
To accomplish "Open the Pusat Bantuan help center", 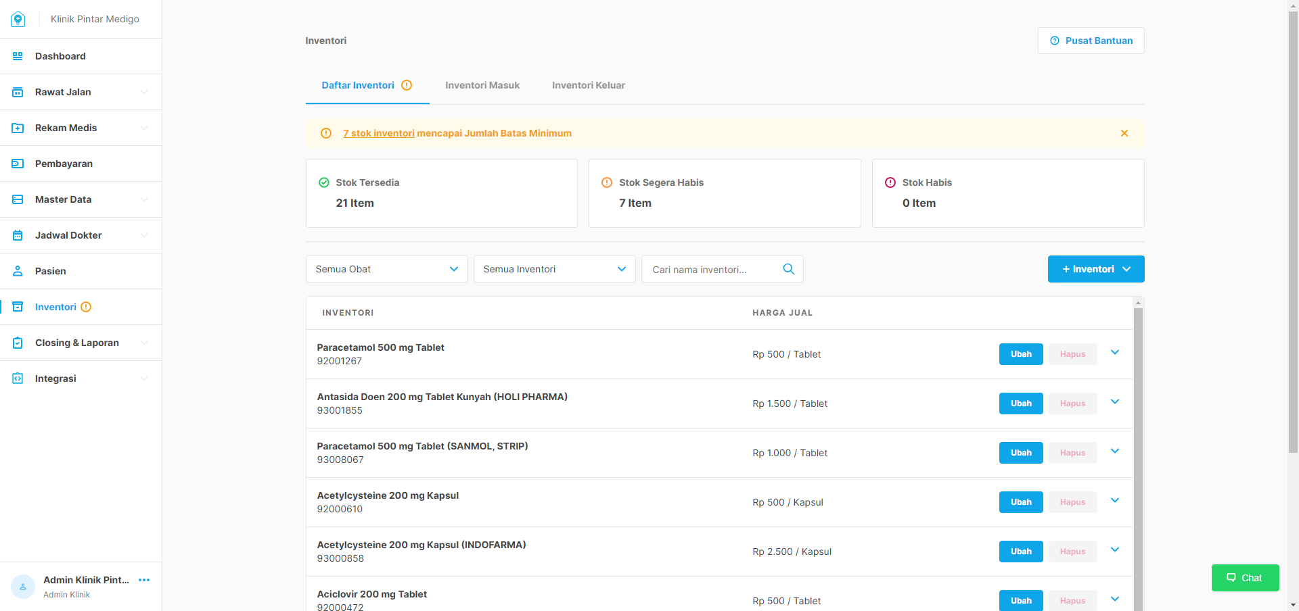I will (1091, 41).
